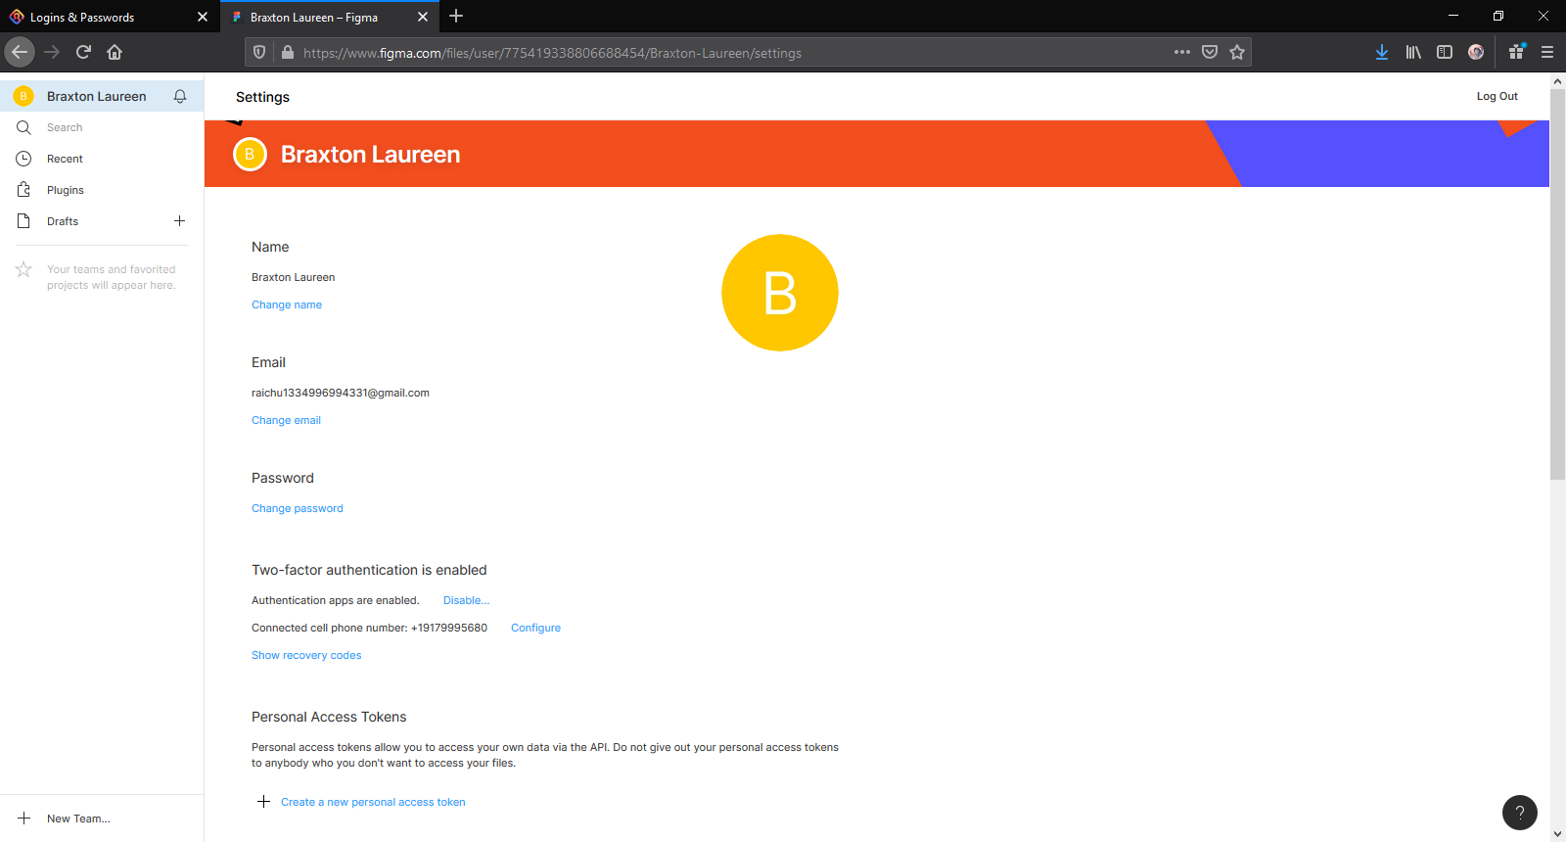Click the Change email link
The height and width of the screenshot is (842, 1566).
[x=286, y=420]
